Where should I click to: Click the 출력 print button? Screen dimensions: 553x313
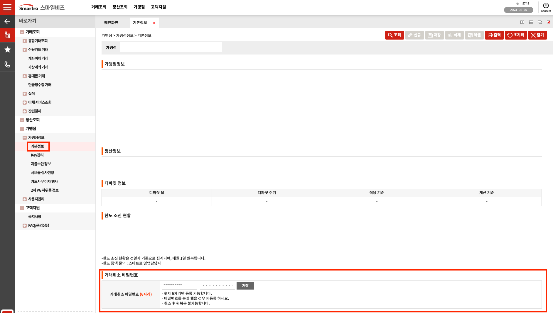[x=494, y=35]
